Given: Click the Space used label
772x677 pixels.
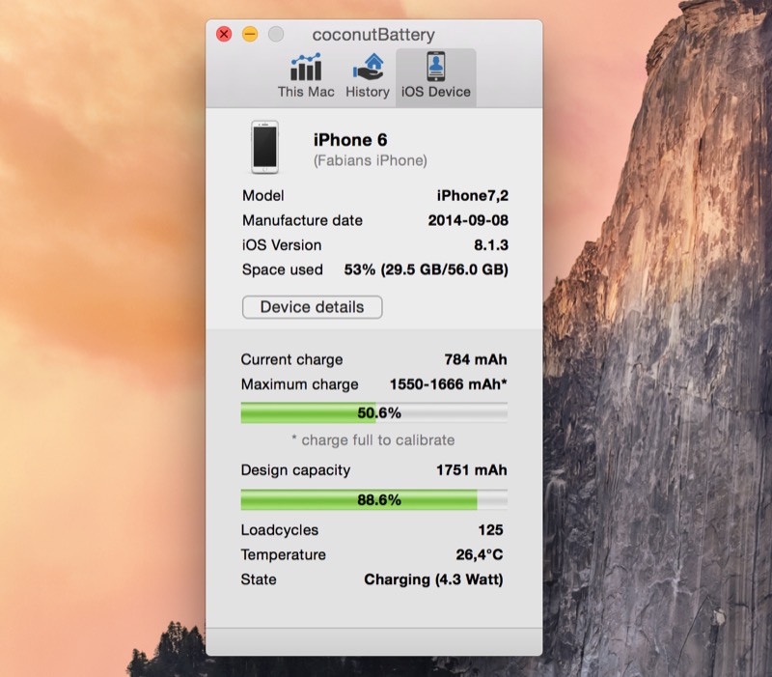Looking at the screenshot, I should [283, 269].
